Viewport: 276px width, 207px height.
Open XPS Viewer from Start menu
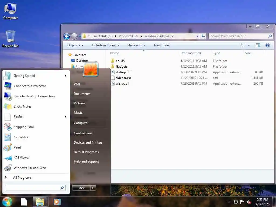pyautogui.click(x=36, y=157)
